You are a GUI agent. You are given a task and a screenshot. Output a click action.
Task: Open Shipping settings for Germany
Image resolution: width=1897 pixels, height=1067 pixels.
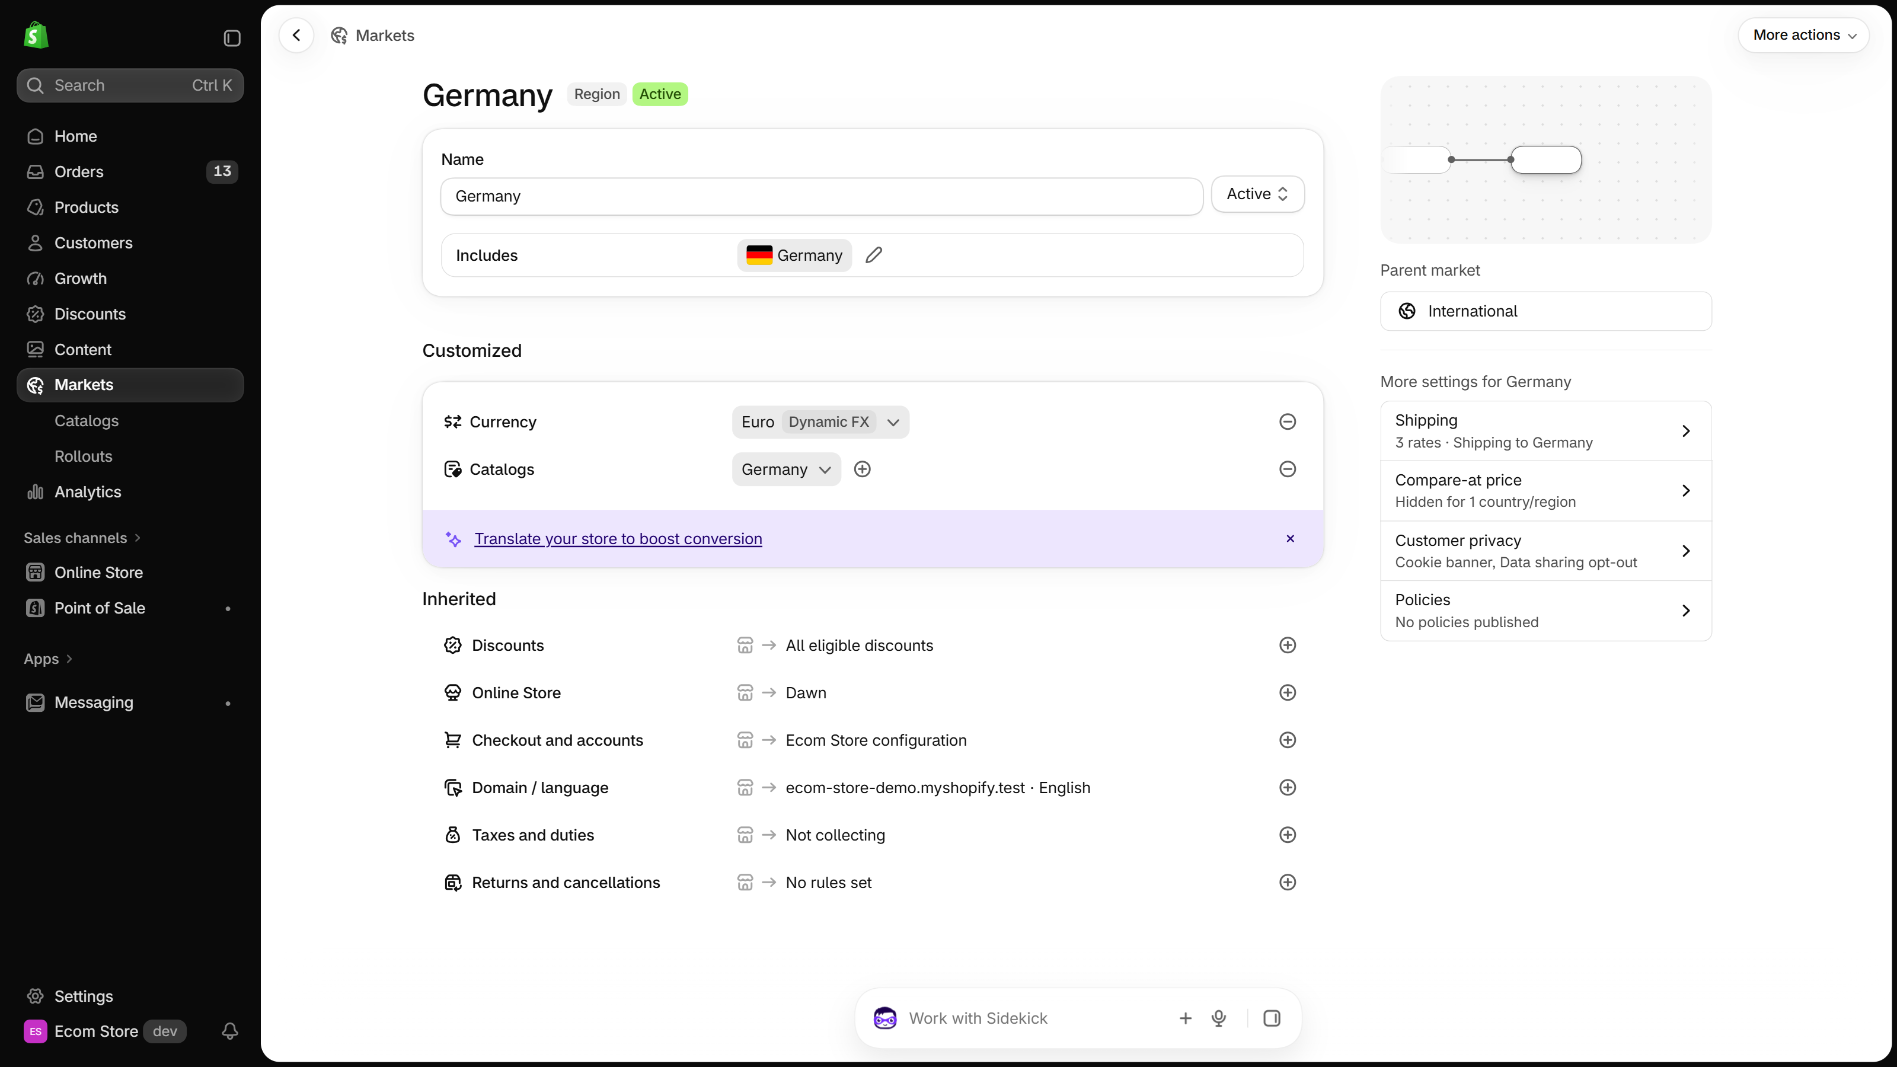click(x=1545, y=431)
